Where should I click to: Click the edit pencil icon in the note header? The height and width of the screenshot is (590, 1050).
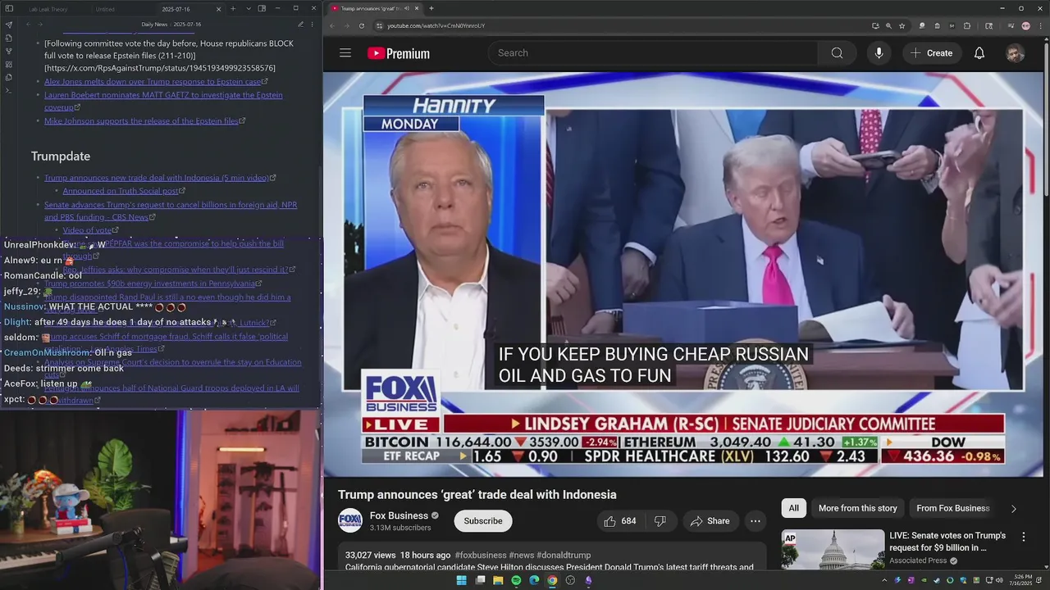click(300, 25)
